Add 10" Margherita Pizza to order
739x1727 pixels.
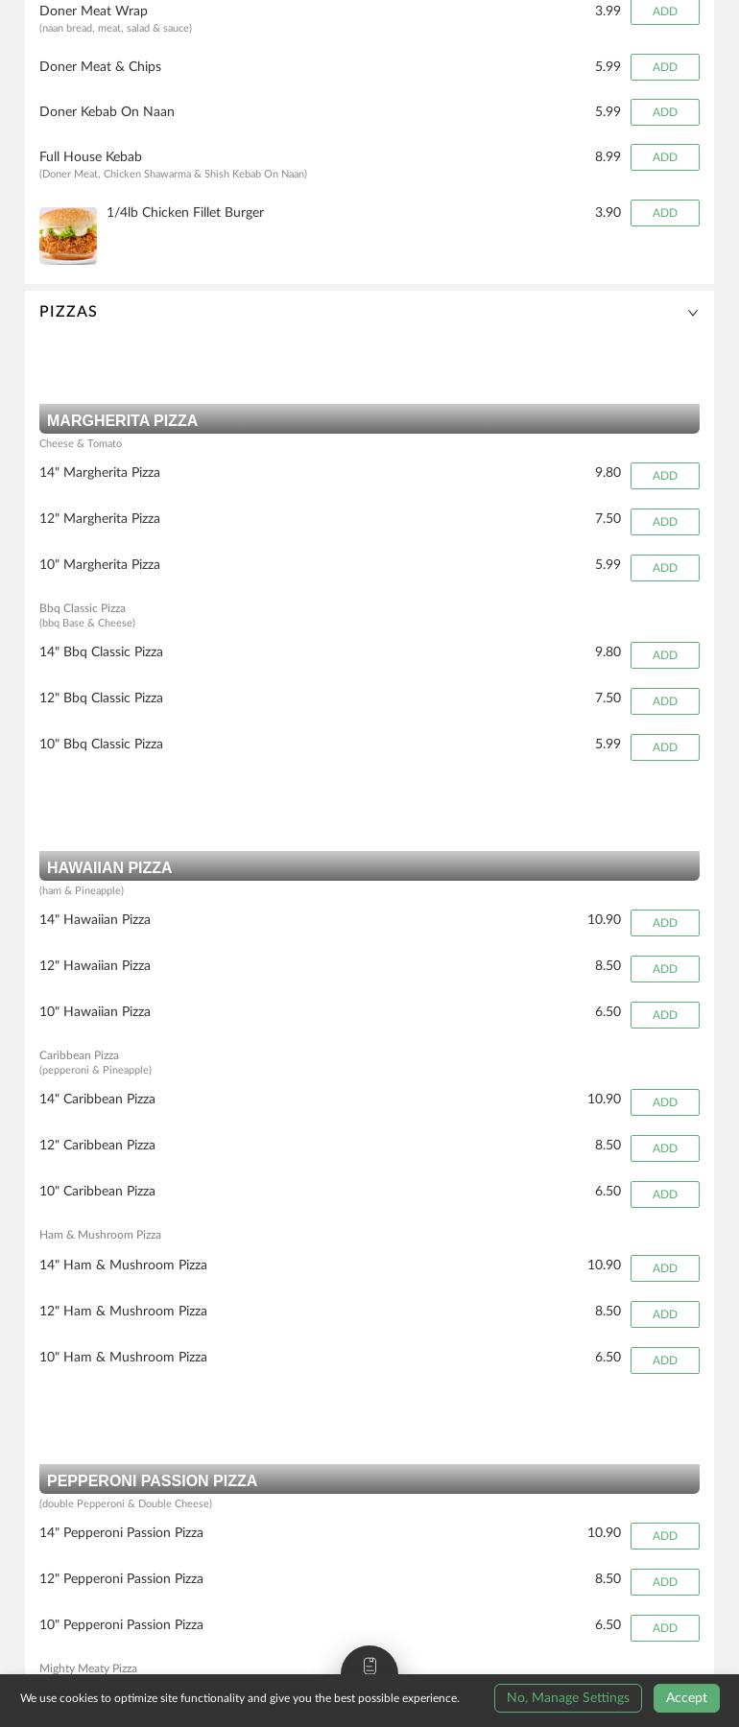tap(664, 568)
